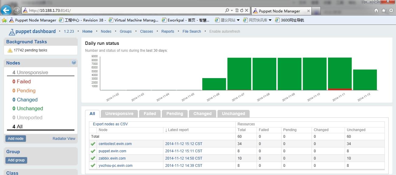
Task: Click the green checkmark for puppet.ewin.com
Action: [93, 151]
